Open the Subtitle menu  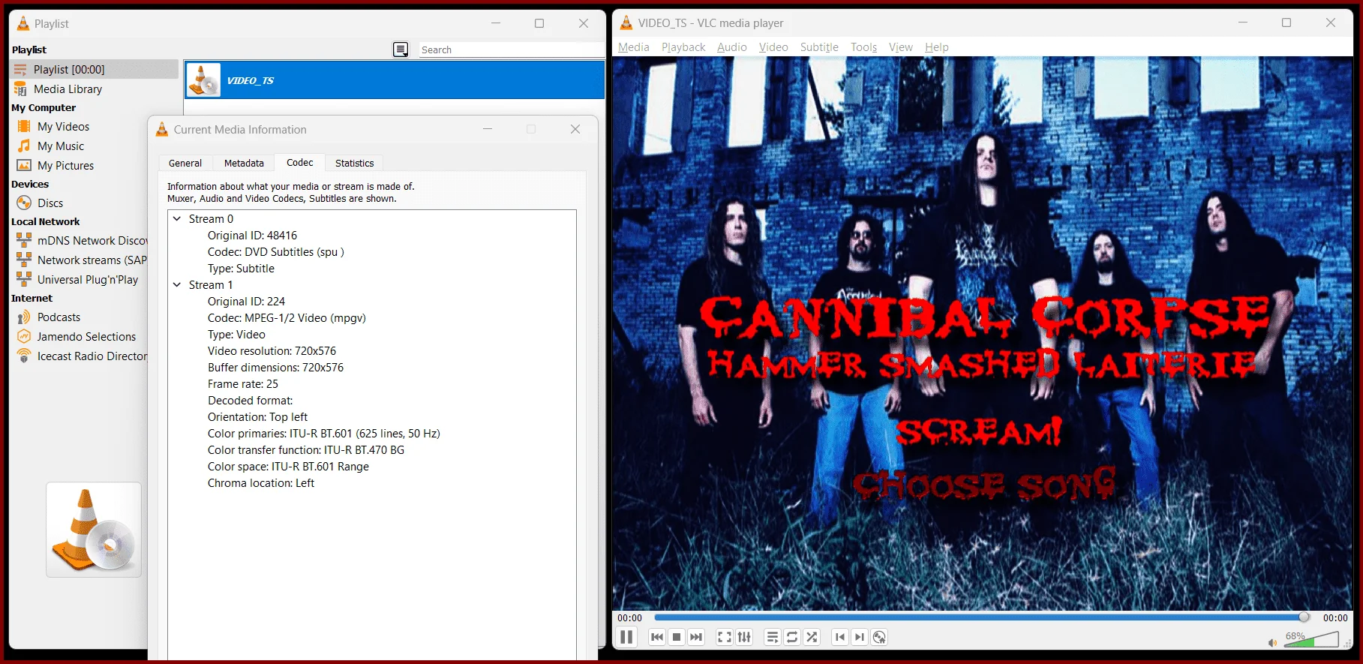[819, 47]
